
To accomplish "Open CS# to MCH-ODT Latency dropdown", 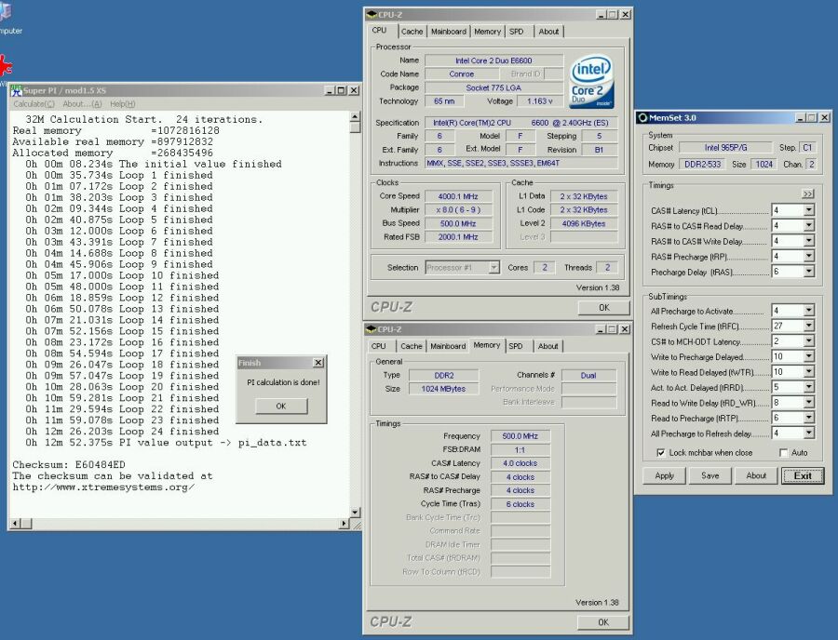I will (808, 341).
